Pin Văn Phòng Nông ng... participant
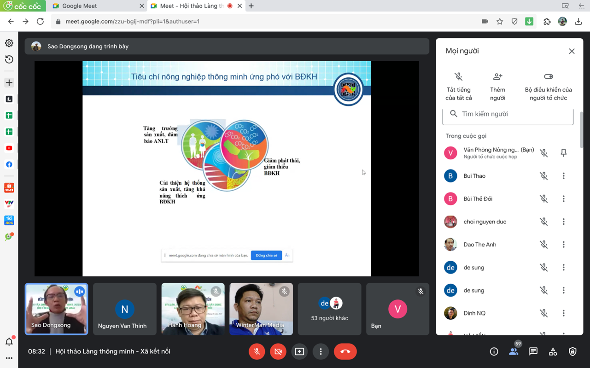590x368 pixels. click(x=563, y=153)
